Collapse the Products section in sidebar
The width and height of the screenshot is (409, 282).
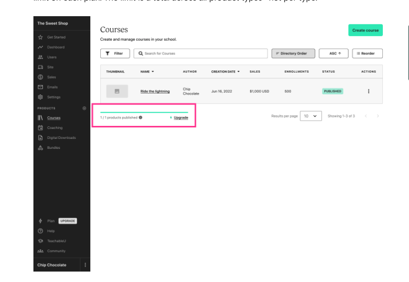pyautogui.click(x=84, y=108)
